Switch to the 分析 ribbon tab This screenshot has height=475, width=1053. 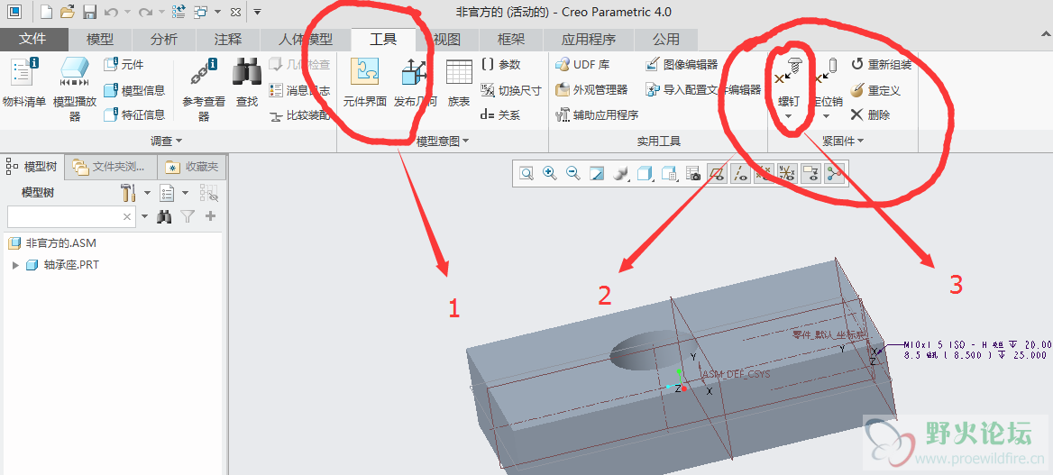[x=164, y=39]
